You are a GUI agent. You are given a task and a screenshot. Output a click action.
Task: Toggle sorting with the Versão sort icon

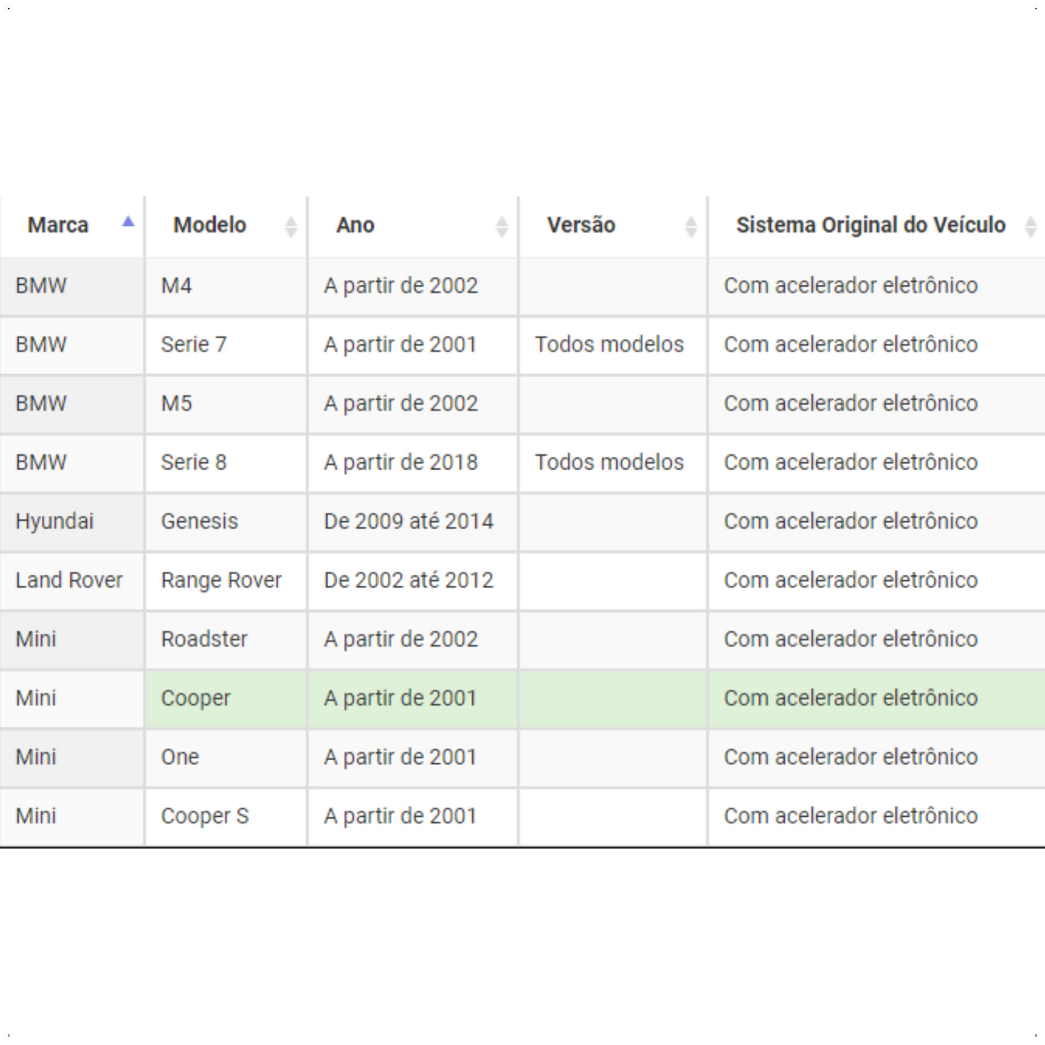click(x=691, y=227)
